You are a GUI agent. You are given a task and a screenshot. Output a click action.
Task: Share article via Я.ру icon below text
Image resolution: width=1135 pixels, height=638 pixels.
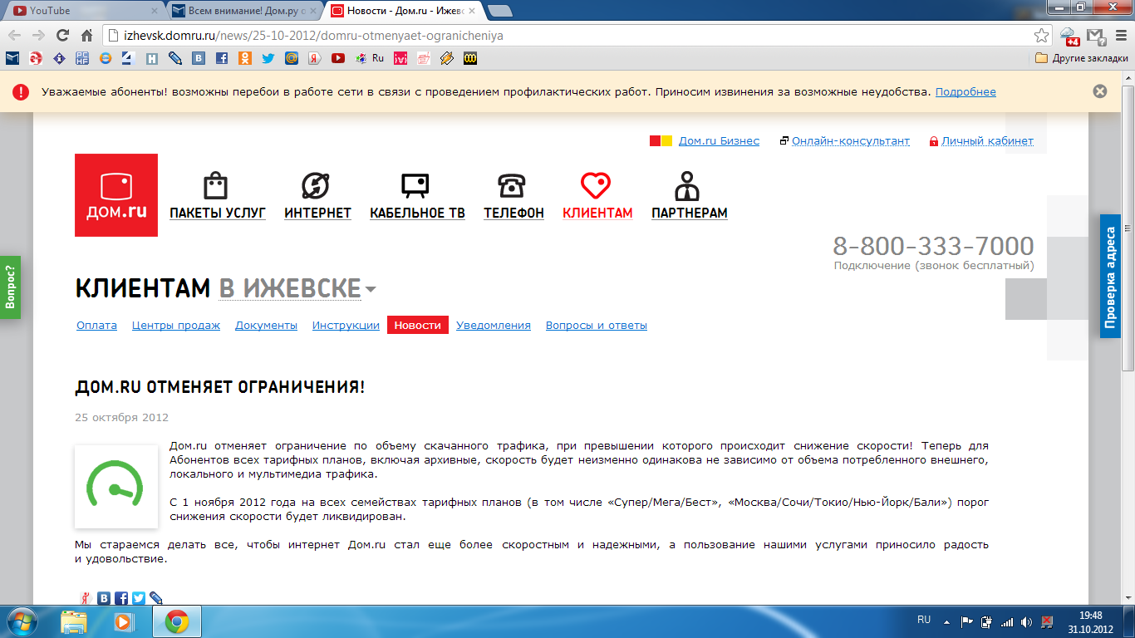[86, 597]
